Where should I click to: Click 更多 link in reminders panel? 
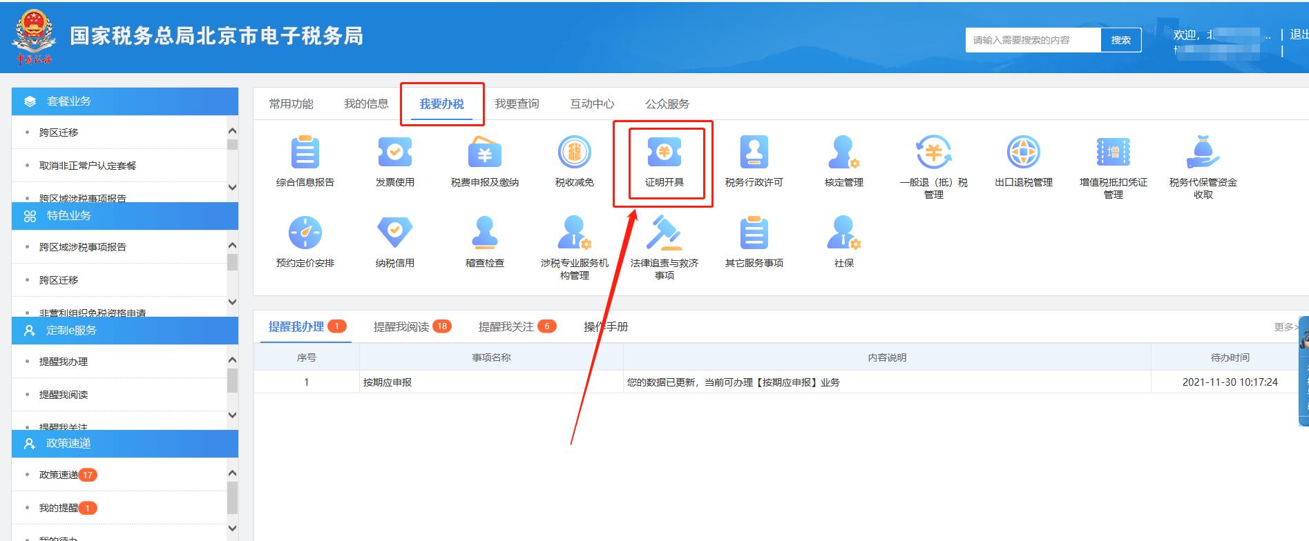point(1286,327)
